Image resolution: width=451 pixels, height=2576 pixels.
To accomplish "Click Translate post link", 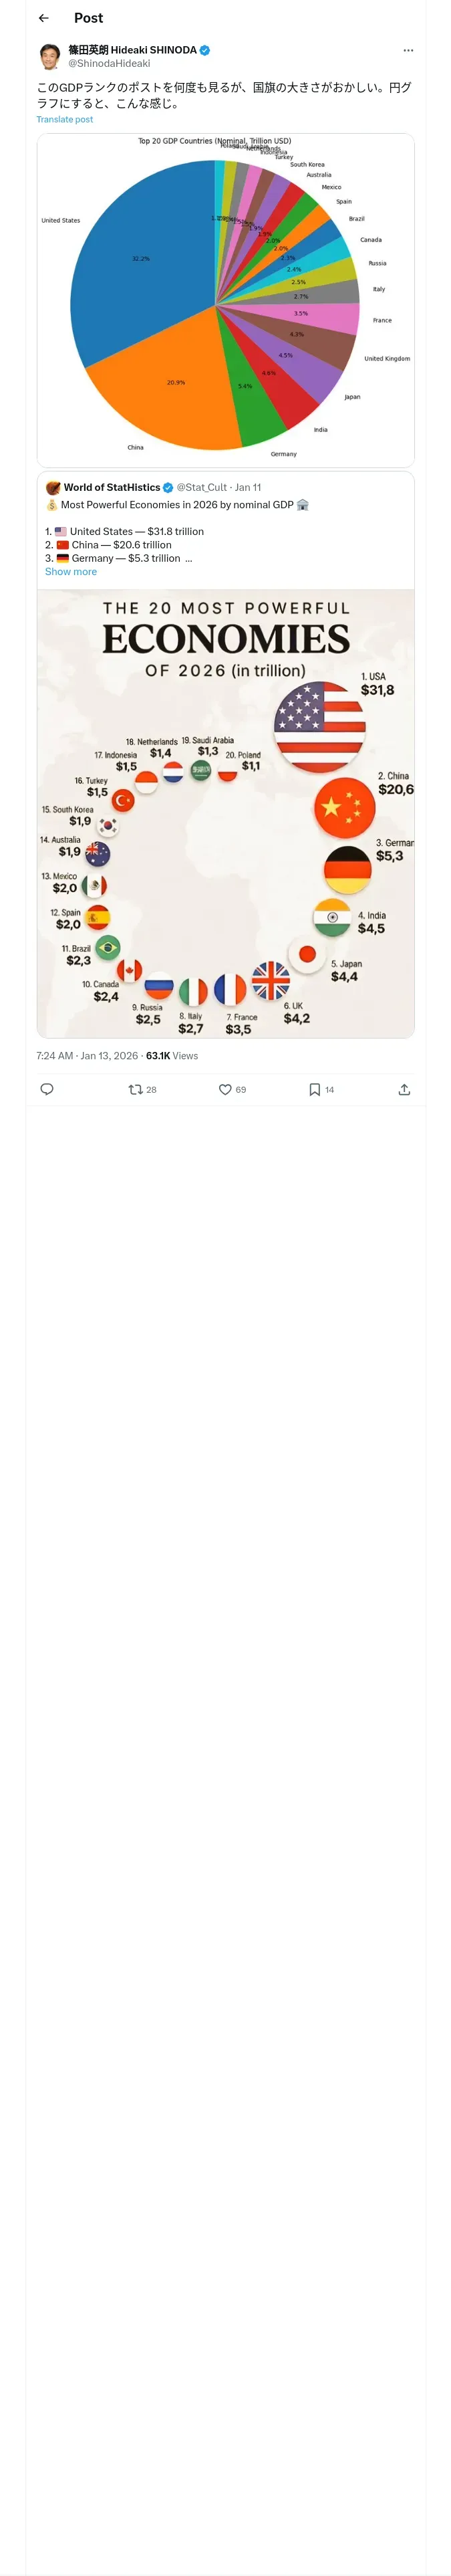I will coord(65,119).
